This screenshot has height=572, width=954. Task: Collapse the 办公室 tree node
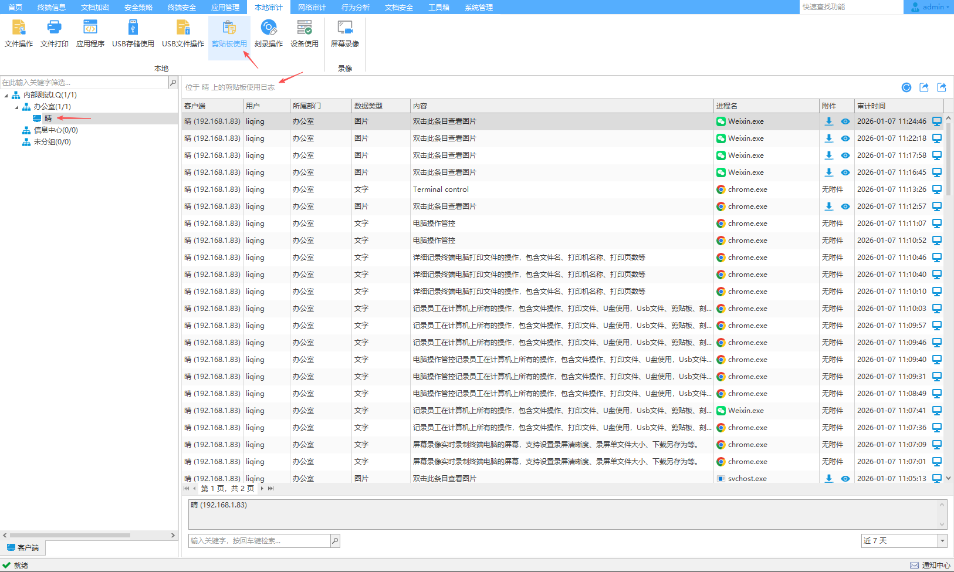[16, 107]
